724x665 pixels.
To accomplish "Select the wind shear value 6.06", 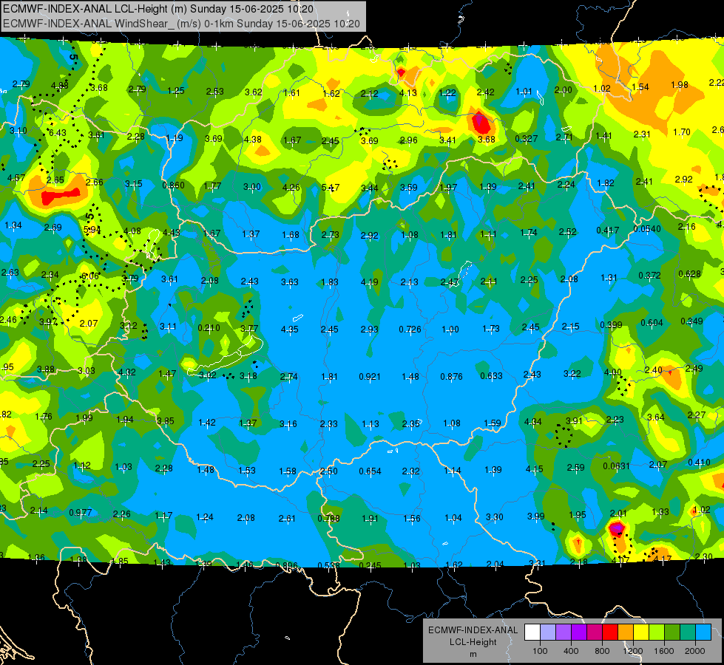I will [89, 276].
